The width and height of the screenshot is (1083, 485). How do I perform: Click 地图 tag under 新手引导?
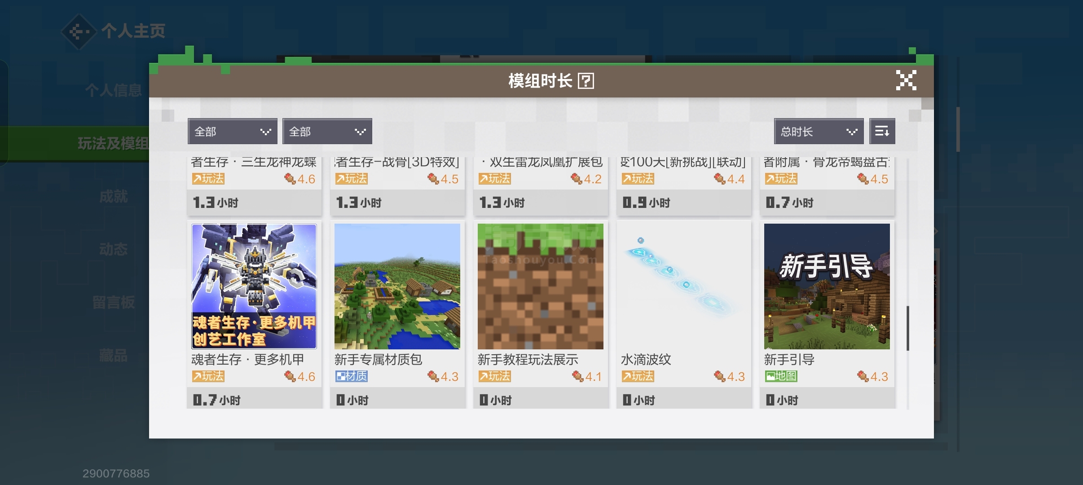(x=781, y=376)
